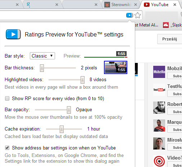Open the VideoT channel target-logo avatar
Image resolution: width=182 pixels, height=167 pixels.
tap(159, 161)
